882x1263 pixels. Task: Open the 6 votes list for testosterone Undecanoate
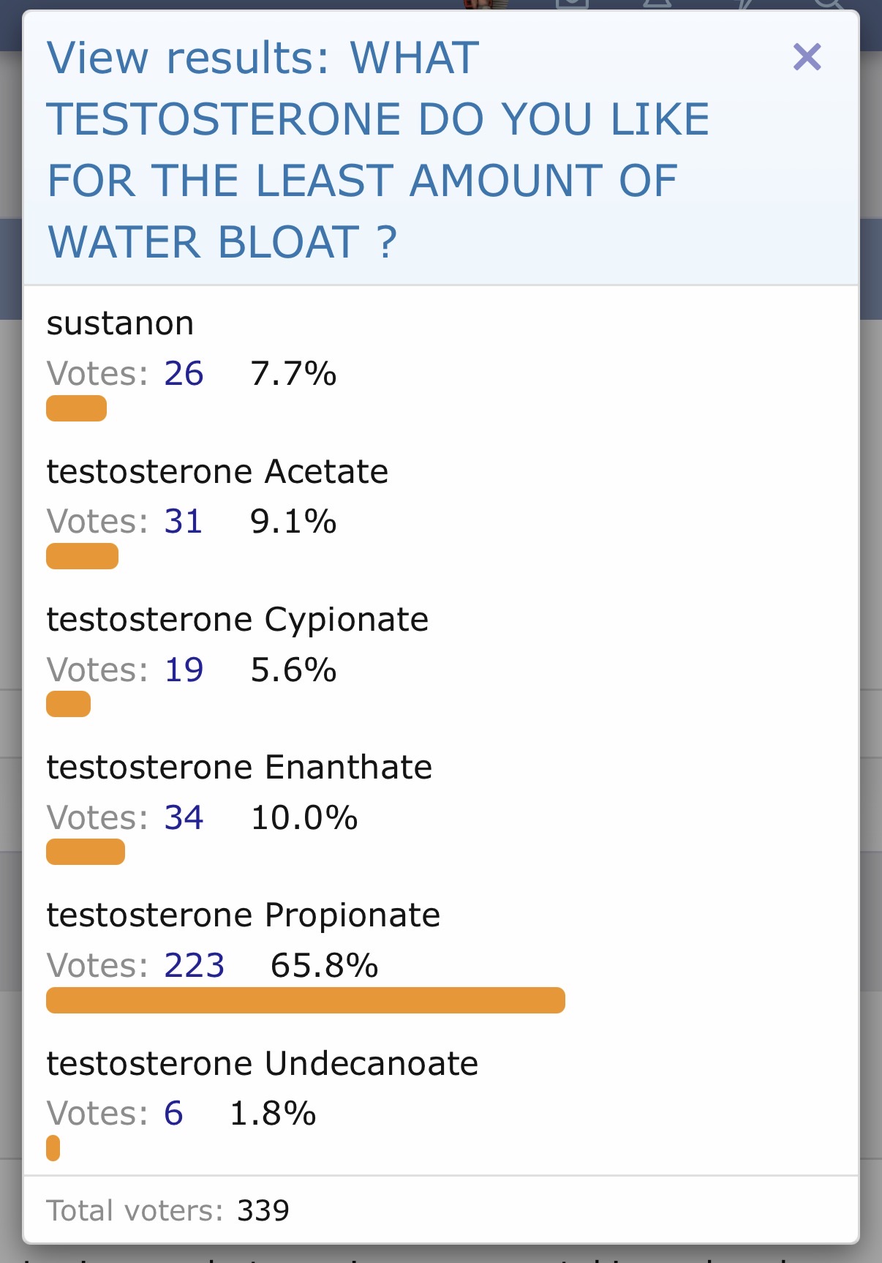pos(173,1114)
